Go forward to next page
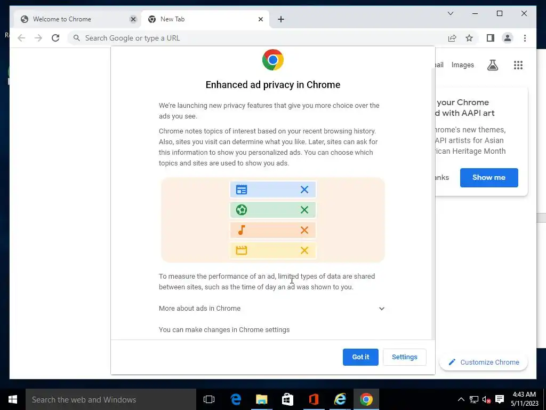Screen dimensions: 546x410 (38, 38)
